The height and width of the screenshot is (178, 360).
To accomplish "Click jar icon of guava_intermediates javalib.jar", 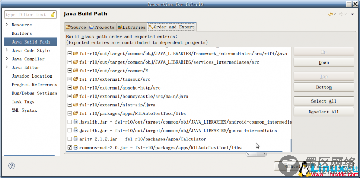I will [x=76, y=131].
